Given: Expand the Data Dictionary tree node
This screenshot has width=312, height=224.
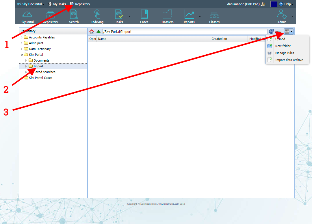Looking at the screenshot, I should (21, 49).
